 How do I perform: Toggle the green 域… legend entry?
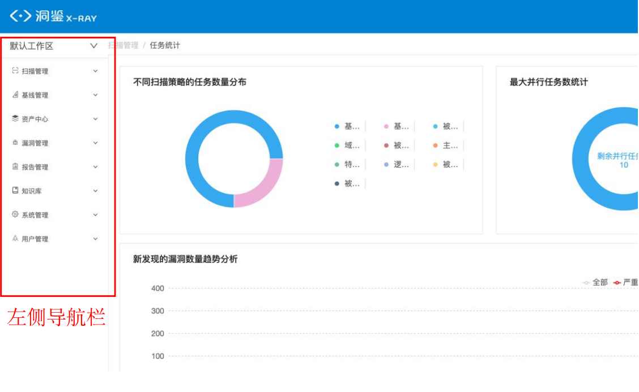347,146
